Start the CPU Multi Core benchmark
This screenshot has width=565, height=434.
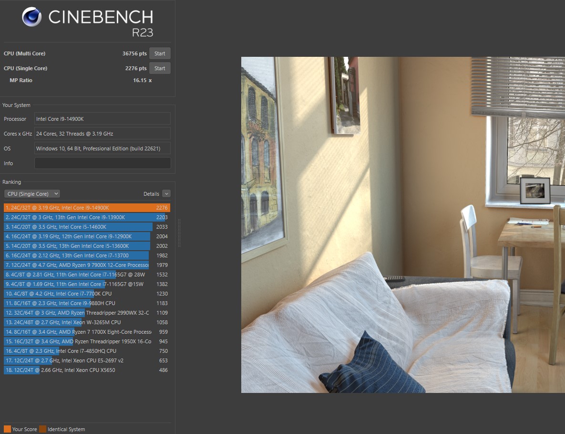point(160,53)
